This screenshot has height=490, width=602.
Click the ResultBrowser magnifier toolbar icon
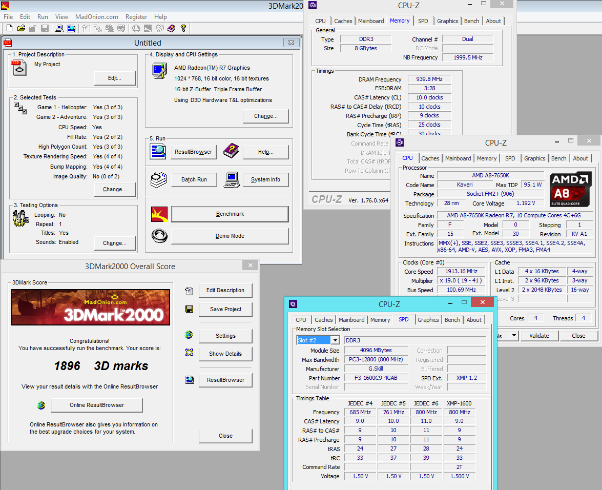[x=71, y=28]
